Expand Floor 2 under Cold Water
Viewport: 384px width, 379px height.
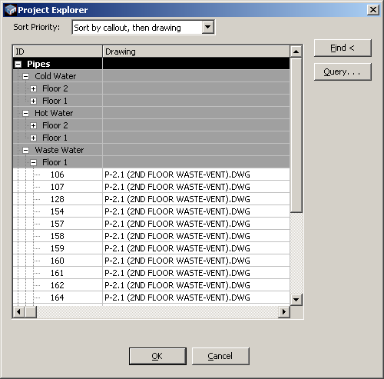pyautogui.click(x=33, y=88)
